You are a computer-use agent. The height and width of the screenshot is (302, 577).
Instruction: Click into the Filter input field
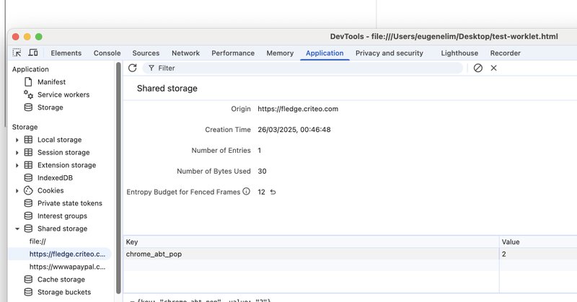(302, 68)
